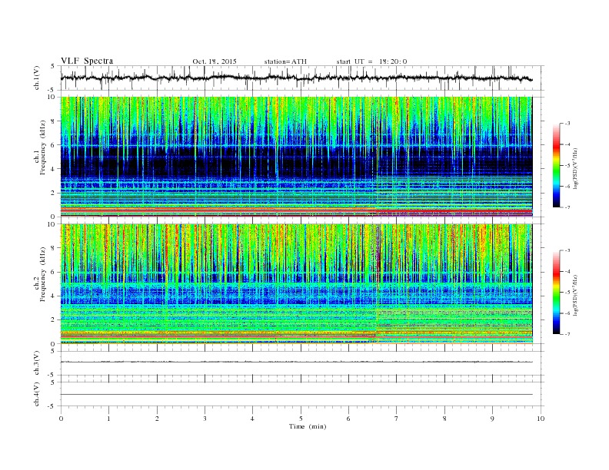Screen dimensions: 609x470
Task: Click the time axis tick label '6'
Action: (349, 419)
